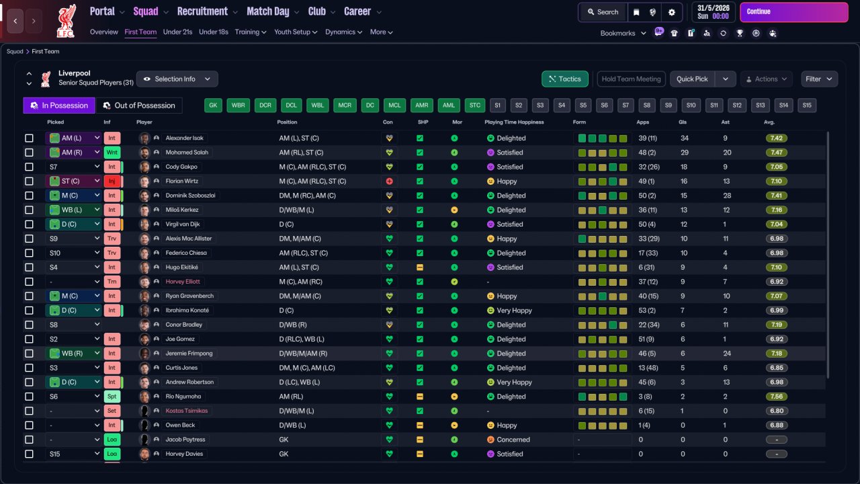Open the Actions dropdown

click(767, 79)
